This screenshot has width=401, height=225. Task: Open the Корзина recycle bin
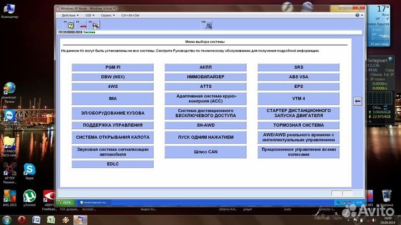click(x=387, y=198)
